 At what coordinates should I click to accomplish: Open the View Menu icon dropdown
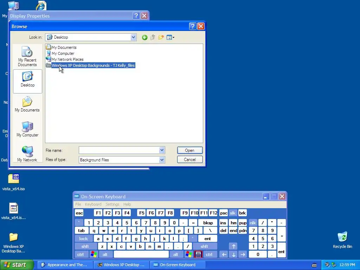[x=171, y=37]
